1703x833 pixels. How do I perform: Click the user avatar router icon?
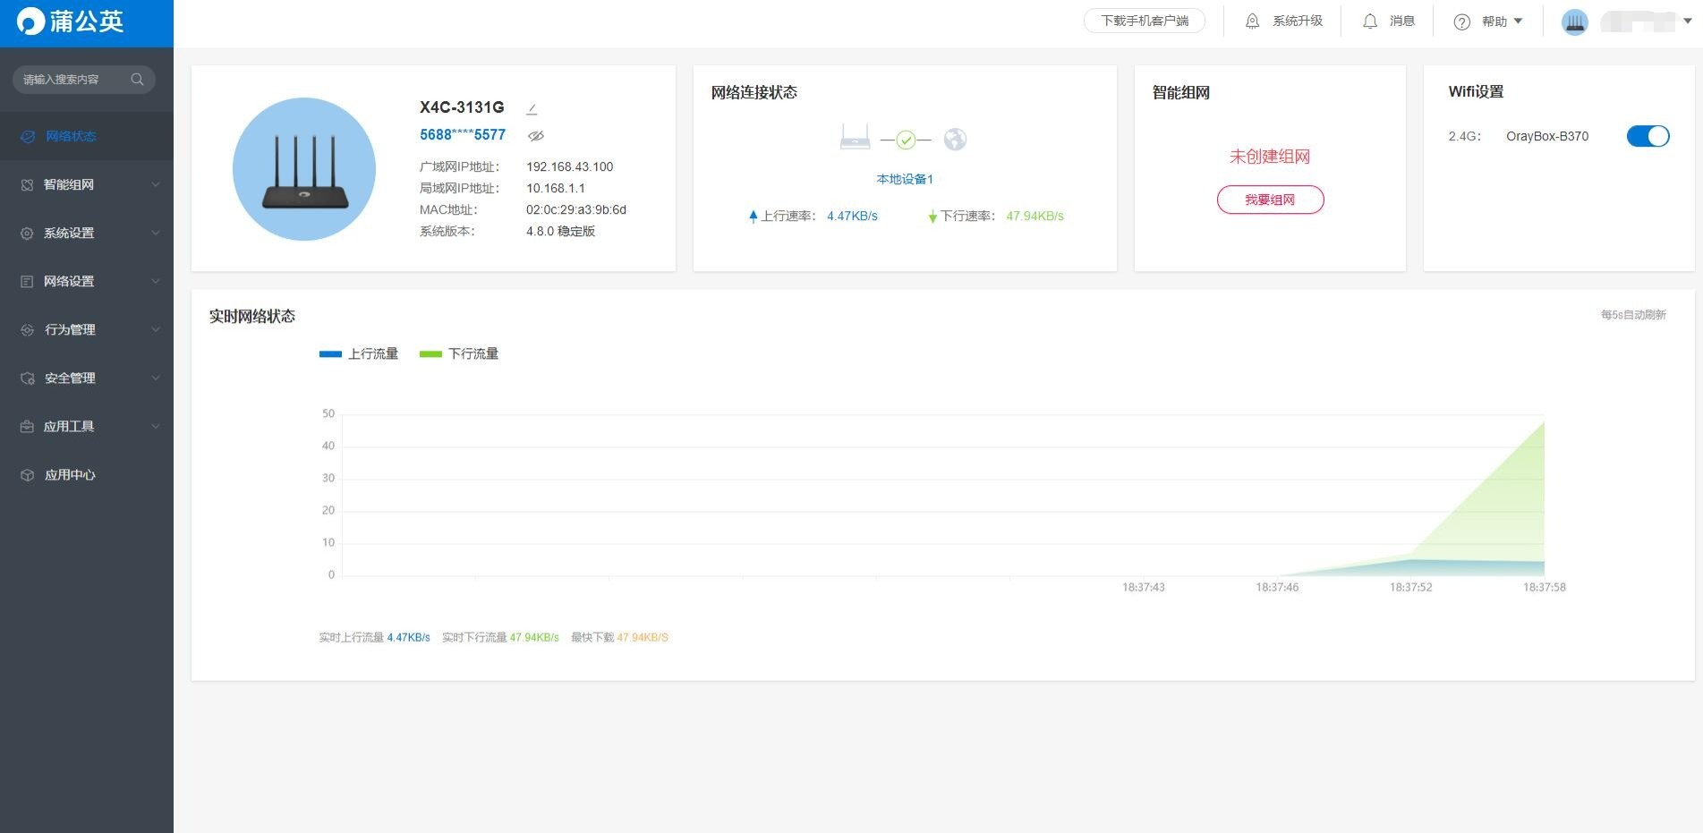(x=1575, y=22)
